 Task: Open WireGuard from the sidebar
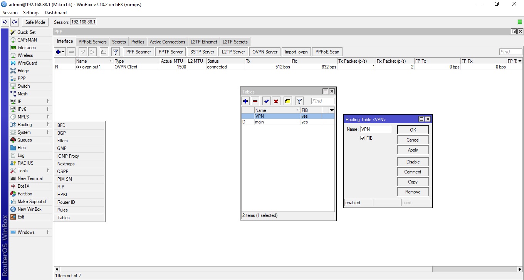27,63
